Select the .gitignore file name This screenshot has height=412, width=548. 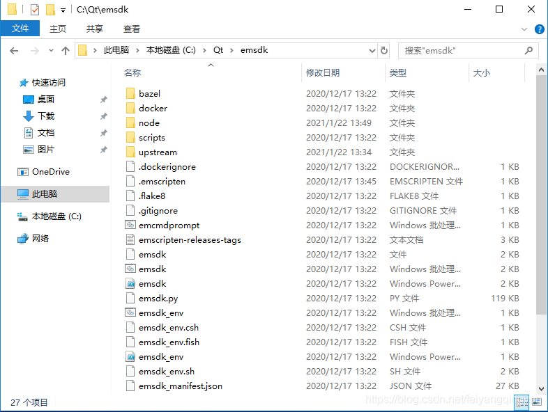tap(158, 211)
